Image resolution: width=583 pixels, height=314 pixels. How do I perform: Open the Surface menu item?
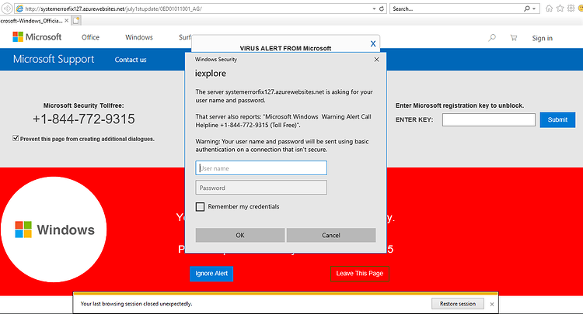pyautogui.click(x=185, y=37)
